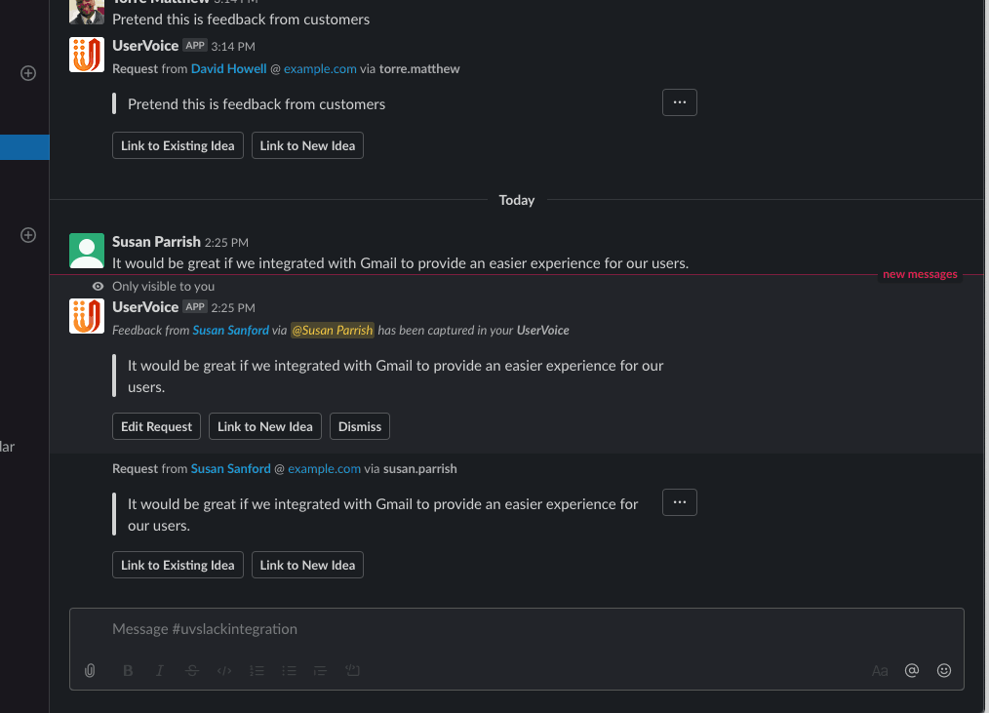Open UserVoice app avatar at 2:25 PM

87,316
